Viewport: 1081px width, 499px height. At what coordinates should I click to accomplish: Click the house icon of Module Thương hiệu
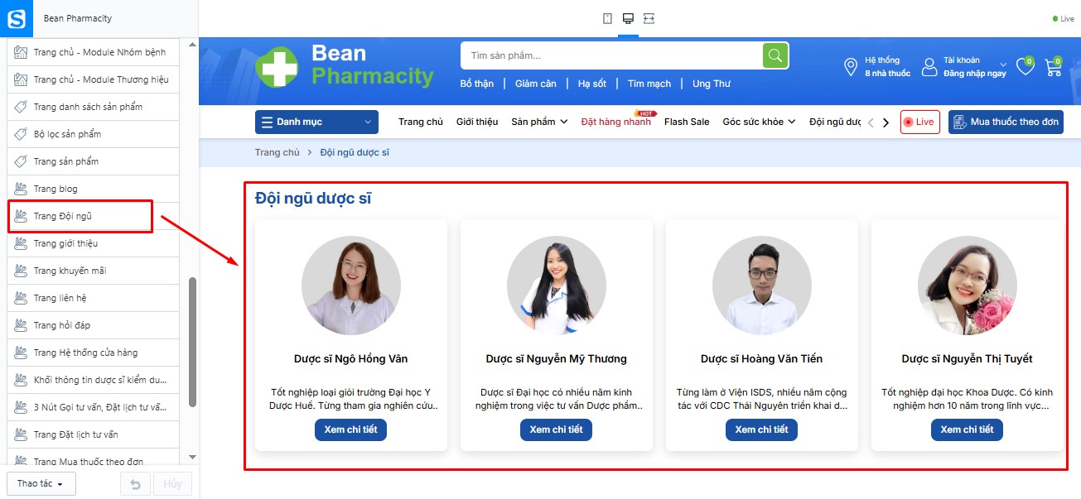(22, 79)
